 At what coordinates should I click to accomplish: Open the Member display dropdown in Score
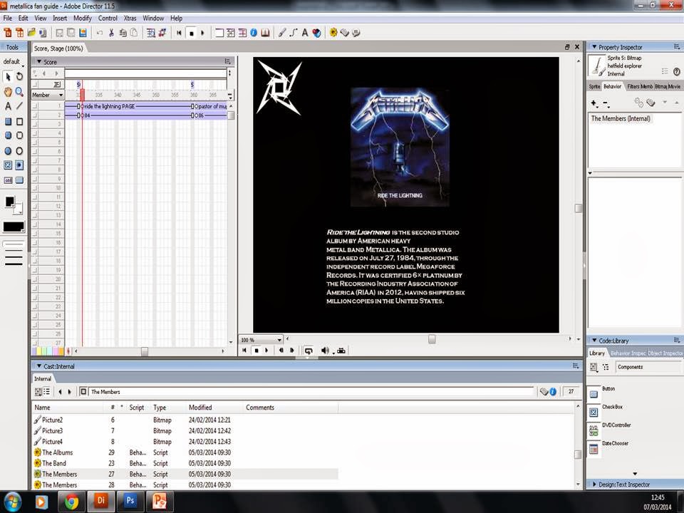(x=48, y=95)
